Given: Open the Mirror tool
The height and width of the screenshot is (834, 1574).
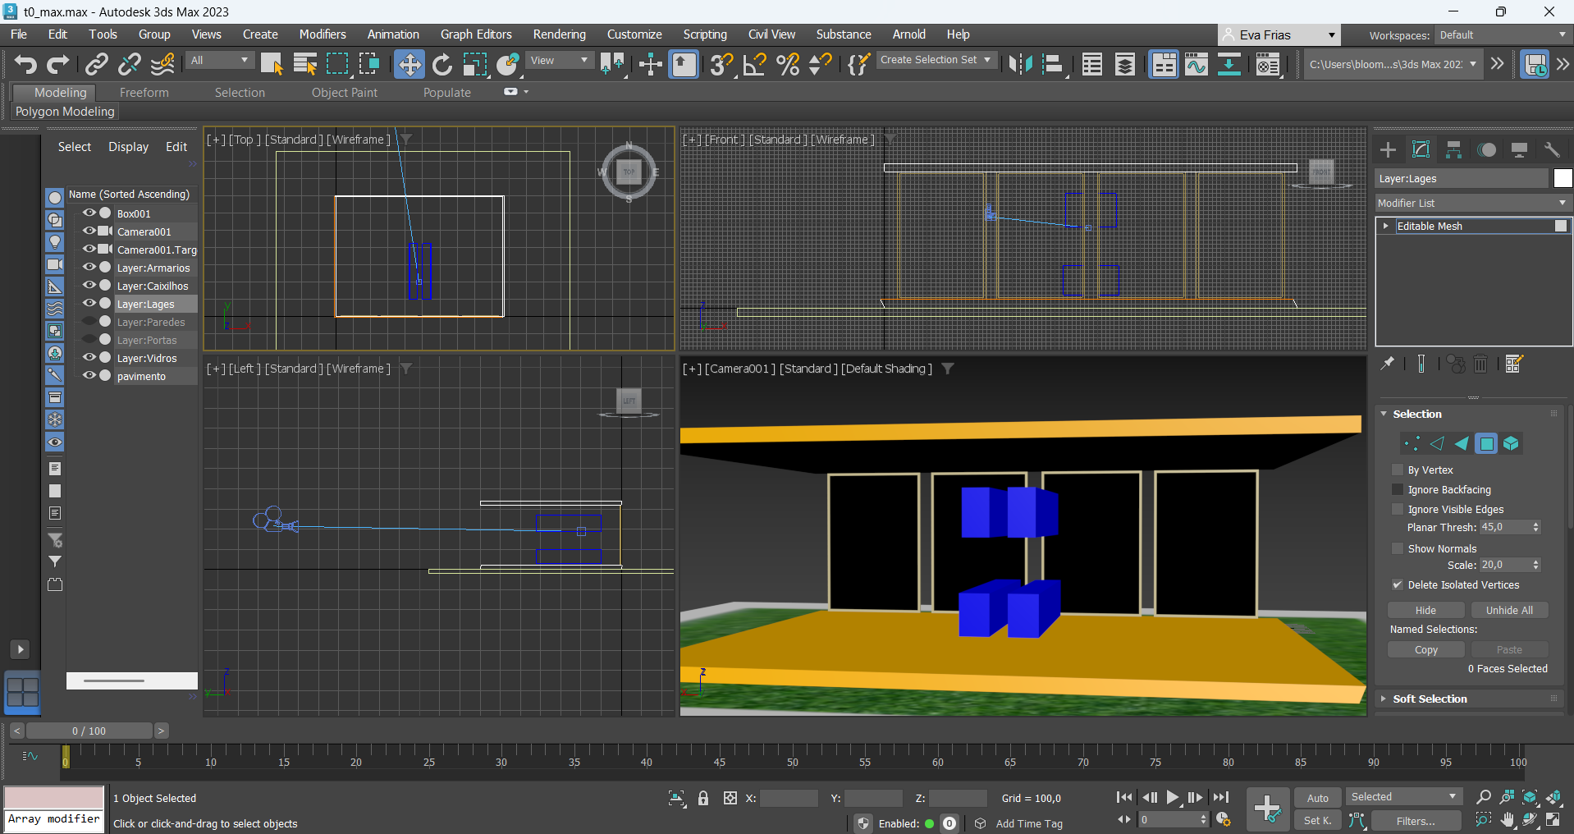Looking at the screenshot, I should 1020,64.
